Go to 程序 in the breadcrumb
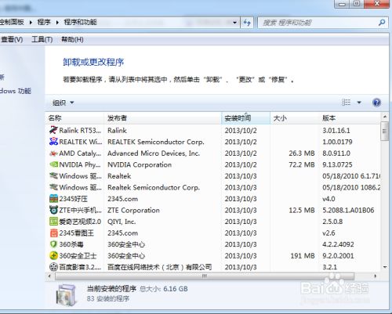 (44, 22)
